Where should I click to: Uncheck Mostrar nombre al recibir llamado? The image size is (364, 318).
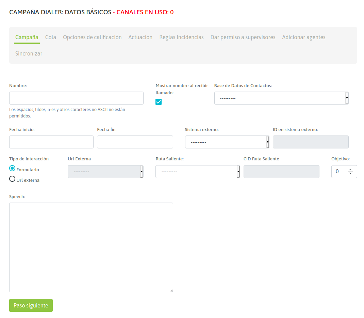(159, 102)
